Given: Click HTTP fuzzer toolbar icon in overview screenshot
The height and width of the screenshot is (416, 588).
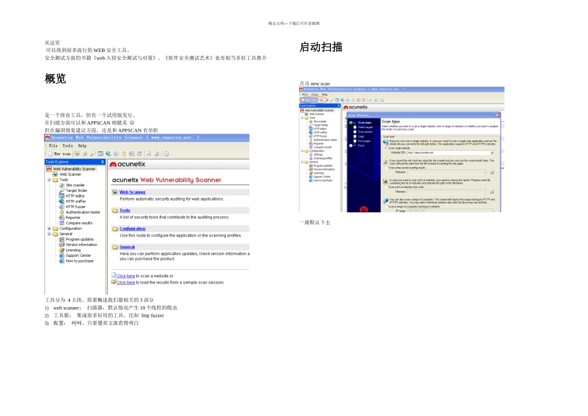Looking at the screenshot, I should (x=116, y=154).
